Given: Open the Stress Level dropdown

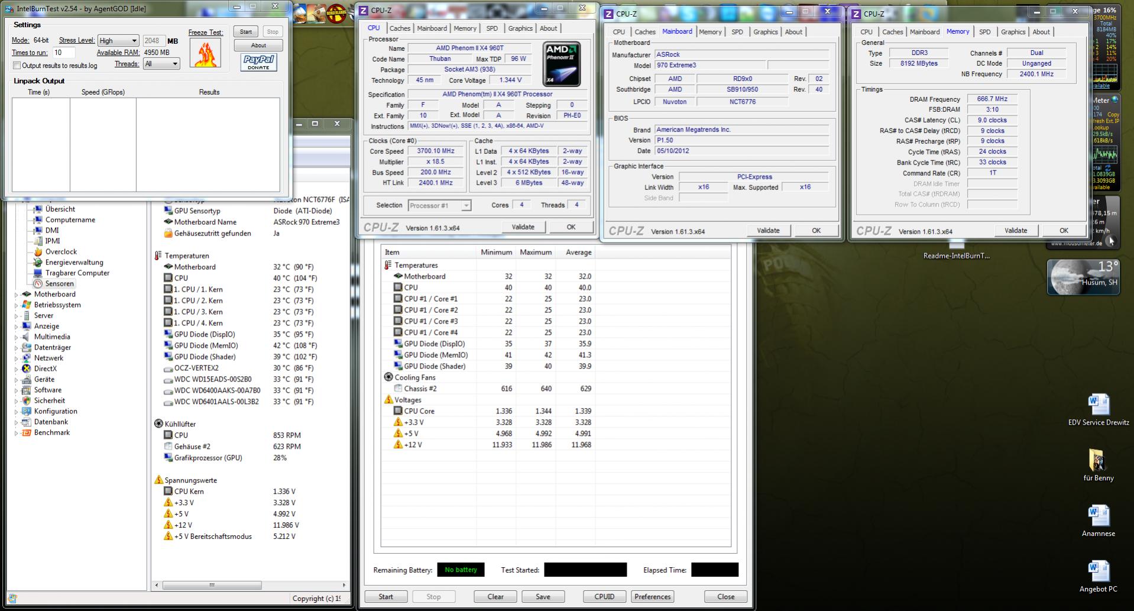Looking at the screenshot, I should 118,40.
